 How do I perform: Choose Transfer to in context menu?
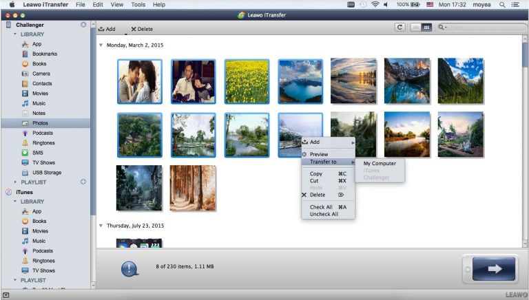[x=329, y=162]
